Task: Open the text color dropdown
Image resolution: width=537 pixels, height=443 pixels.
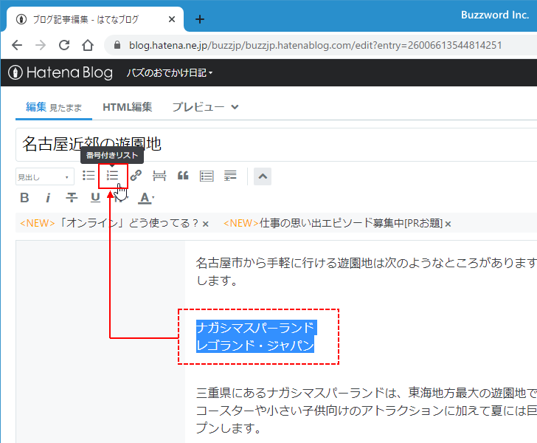Action: click(x=146, y=198)
